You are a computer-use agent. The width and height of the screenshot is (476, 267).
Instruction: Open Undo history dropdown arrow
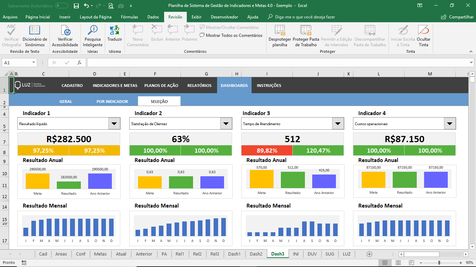point(92,6)
